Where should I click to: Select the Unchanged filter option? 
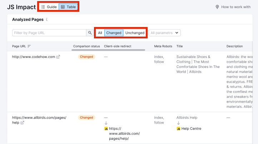tap(135, 33)
